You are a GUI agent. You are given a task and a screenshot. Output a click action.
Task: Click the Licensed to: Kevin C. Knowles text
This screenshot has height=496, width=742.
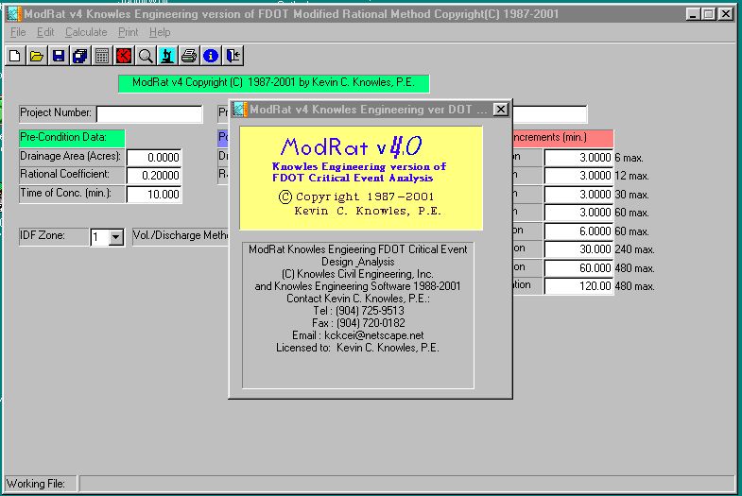click(x=357, y=348)
